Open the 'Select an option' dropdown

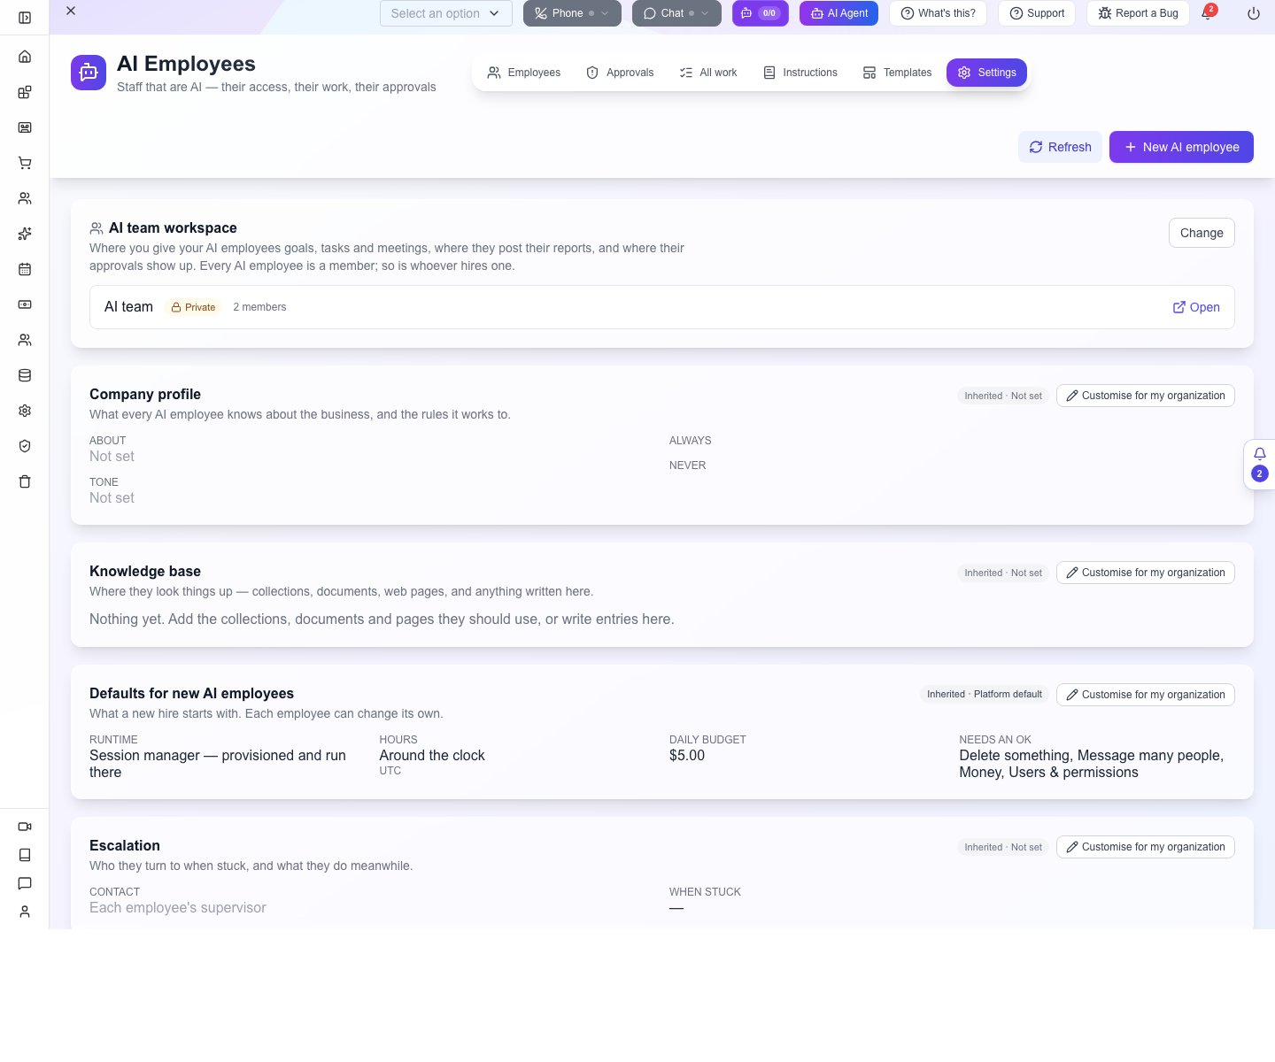click(446, 13)
